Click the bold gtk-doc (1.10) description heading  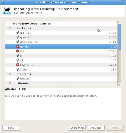[x=16, y=89]
